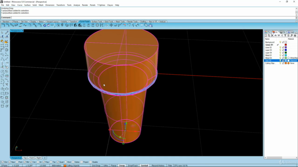Hide the Lines 02 layer light bulb
Screen dimensions: 298x167
click(280, 47)
